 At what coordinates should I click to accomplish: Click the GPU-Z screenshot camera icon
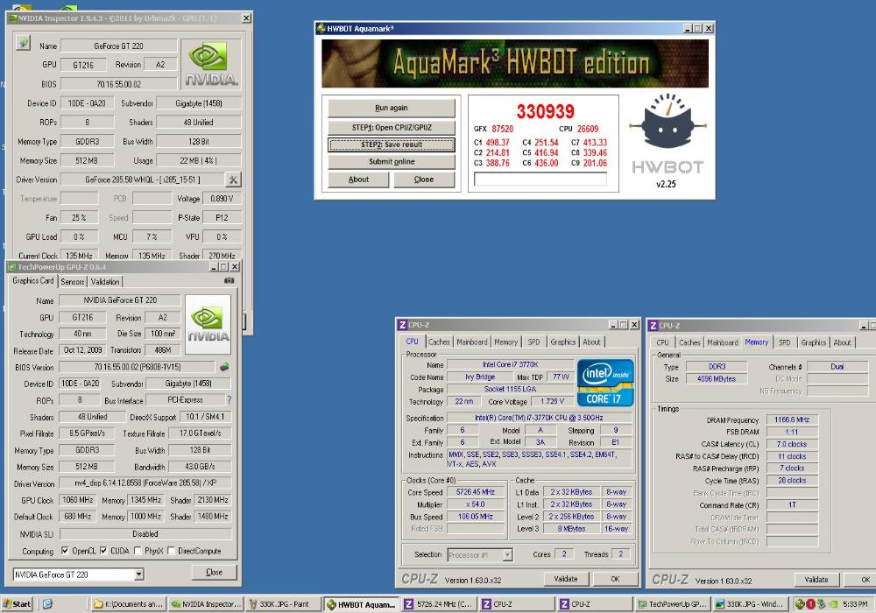click(x=229, y=281)
